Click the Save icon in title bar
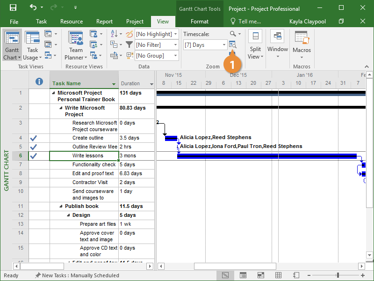 point(13,8)
